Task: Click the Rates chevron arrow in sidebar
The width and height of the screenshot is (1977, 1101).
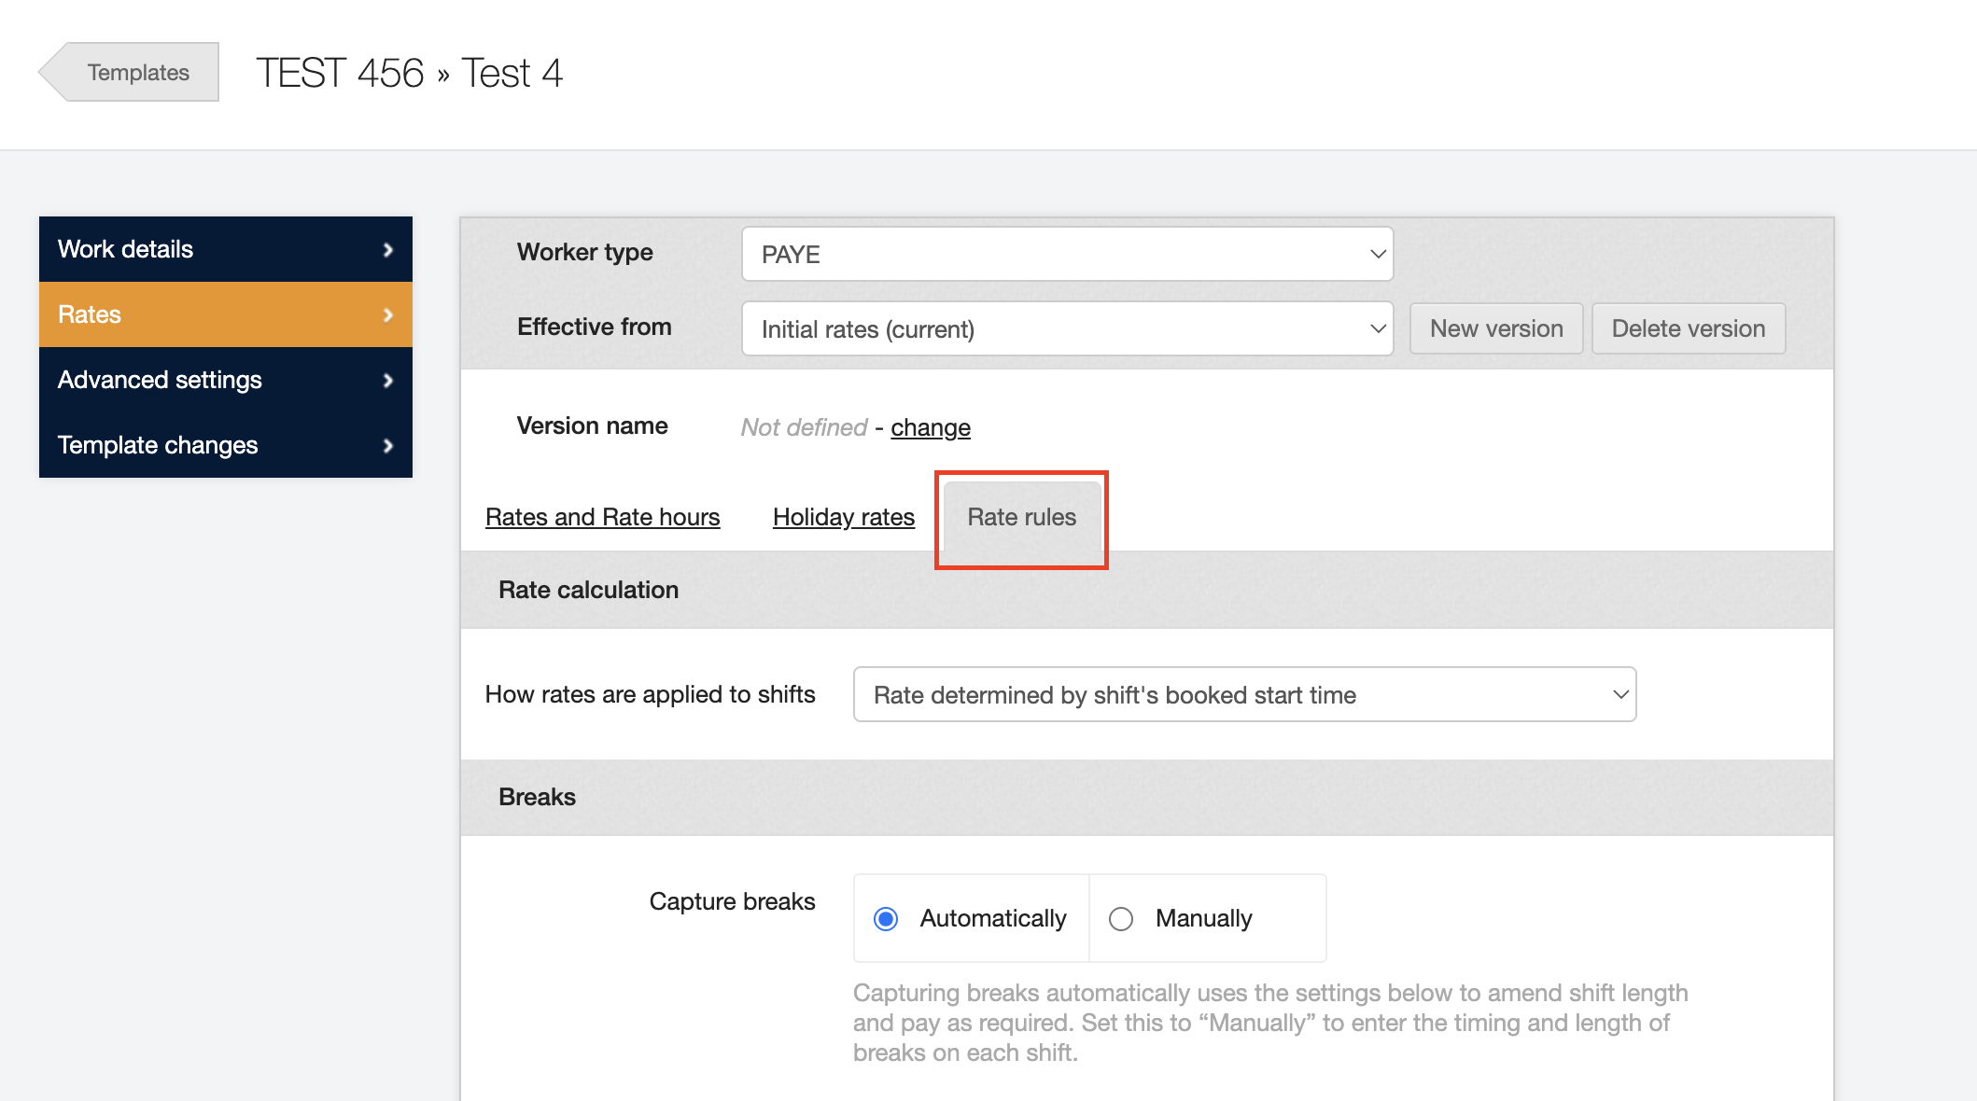Action: click(387, 314)
